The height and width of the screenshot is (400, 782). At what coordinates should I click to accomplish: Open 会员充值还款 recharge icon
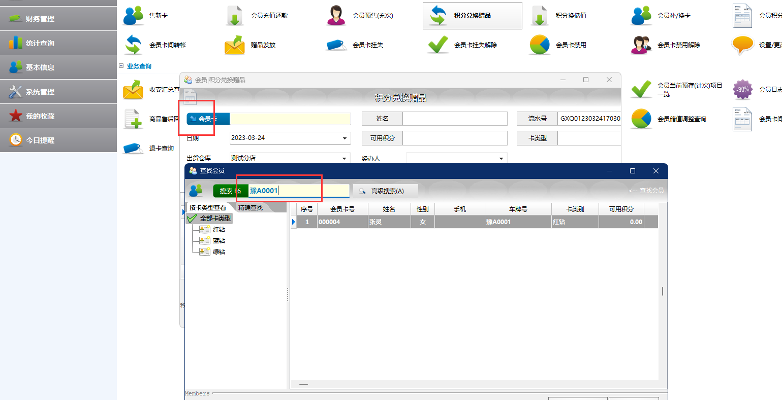(x=235, y=16)
